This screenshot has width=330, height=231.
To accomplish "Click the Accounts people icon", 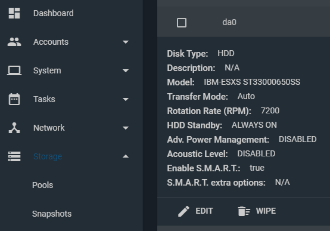I will pyautogui.click(x=14, y=42).
